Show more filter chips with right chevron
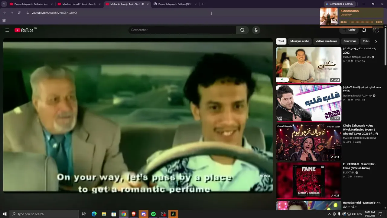The image size is (387, 218). click(376, 41)
